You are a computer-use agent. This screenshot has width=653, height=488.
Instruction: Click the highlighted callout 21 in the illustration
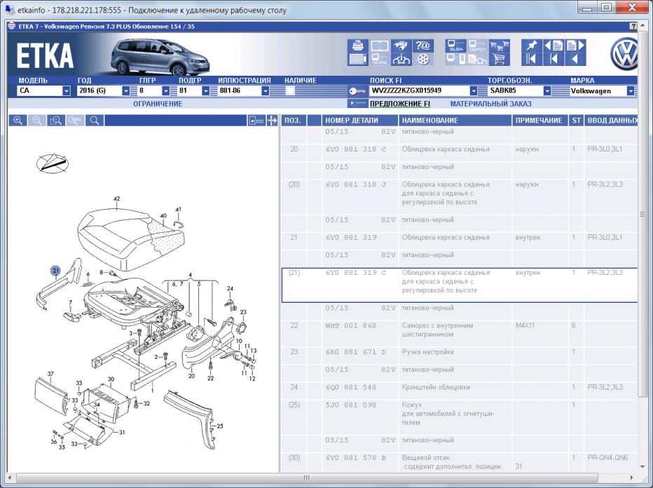click(56, 271)
